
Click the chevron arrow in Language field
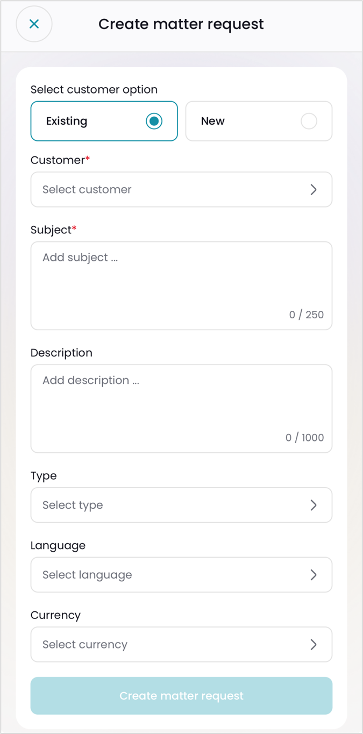point(314,575)
